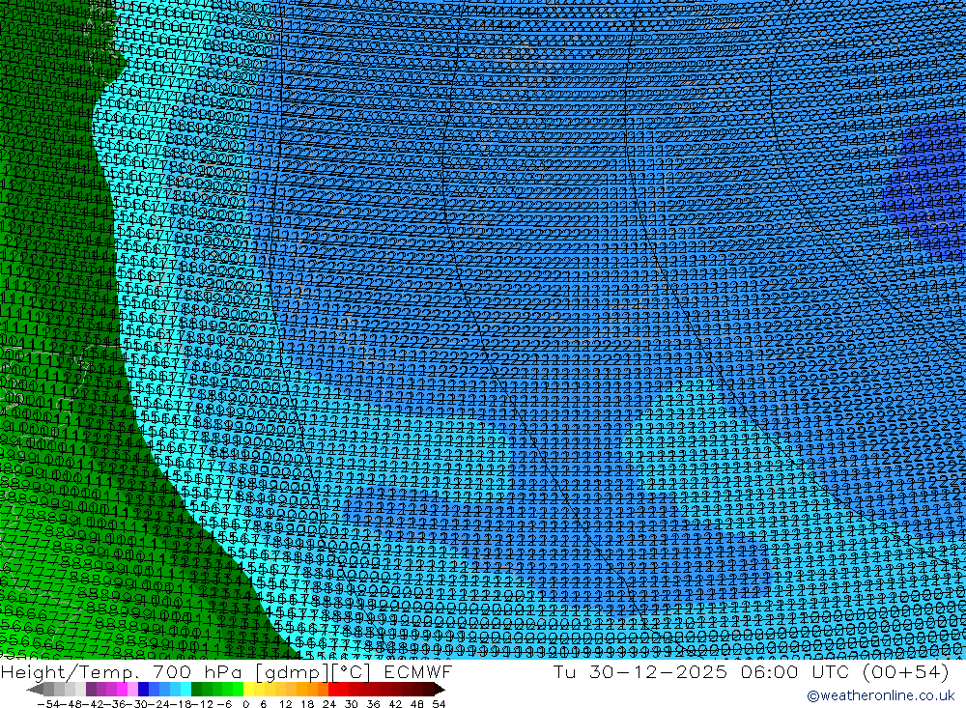This screenshot has width=966, height=708.
Task: Click the dark right arrow of color scale
Action: coord(440,689)
